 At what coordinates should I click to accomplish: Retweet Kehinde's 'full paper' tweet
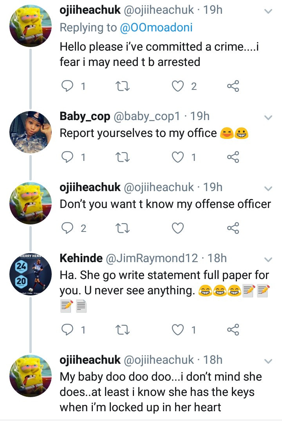[123, 330]
